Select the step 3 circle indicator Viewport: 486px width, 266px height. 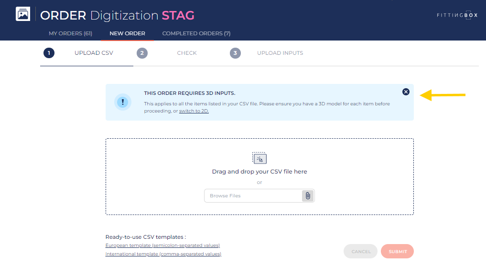[x=235, y=53]
